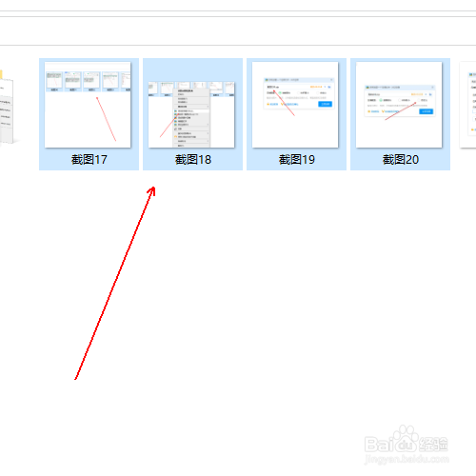476x476 pixels.
Task: Click the file name 截图20
Action: [401, 159]
